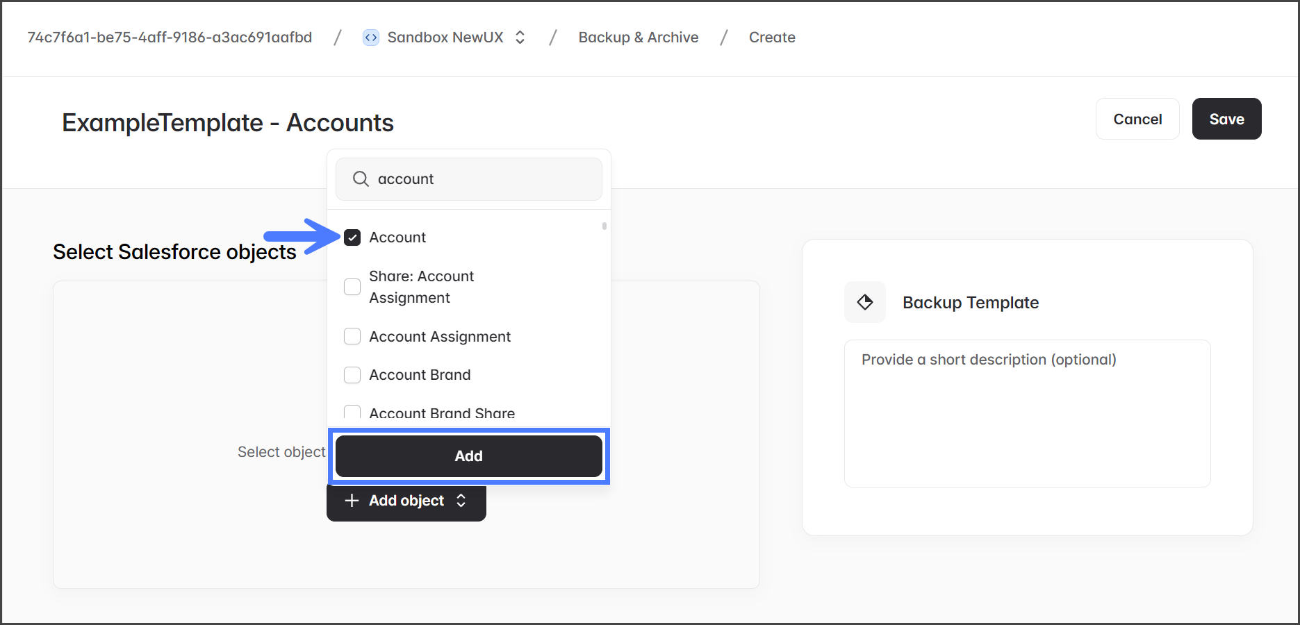
Task: Click the Create breadcrumb item
Action: 771,37
